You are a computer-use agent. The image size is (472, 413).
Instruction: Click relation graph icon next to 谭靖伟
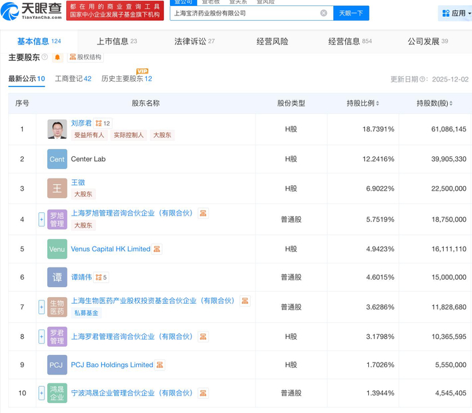98,277
